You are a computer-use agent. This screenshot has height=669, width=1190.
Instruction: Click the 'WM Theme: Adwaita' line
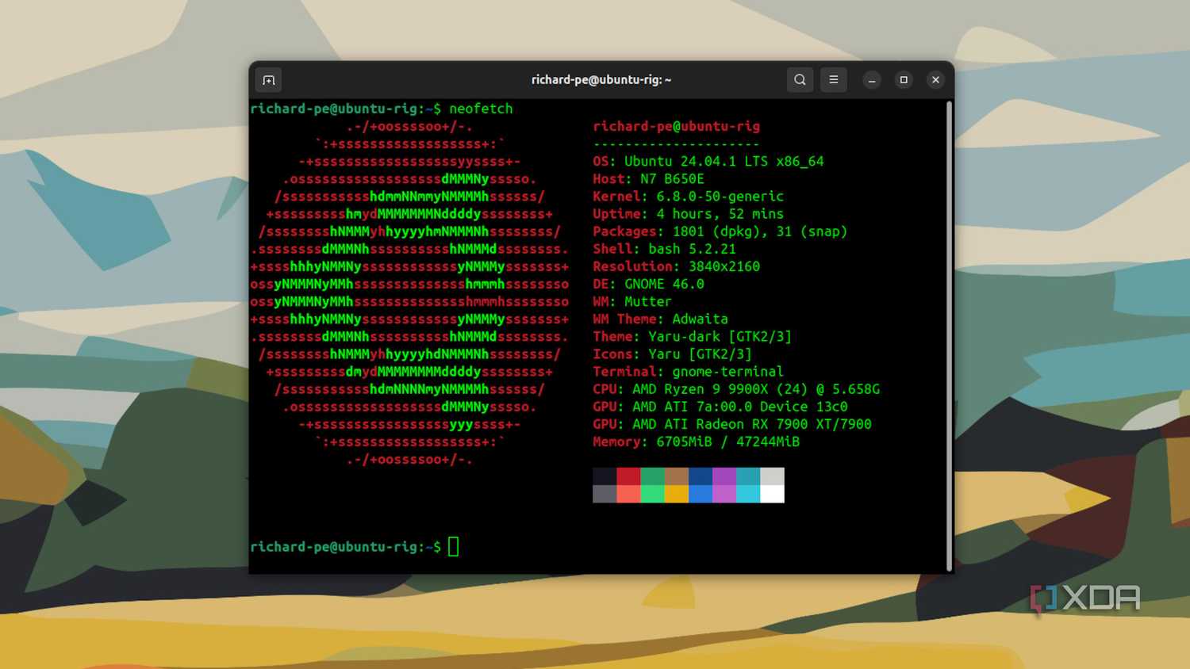(660, 319)
